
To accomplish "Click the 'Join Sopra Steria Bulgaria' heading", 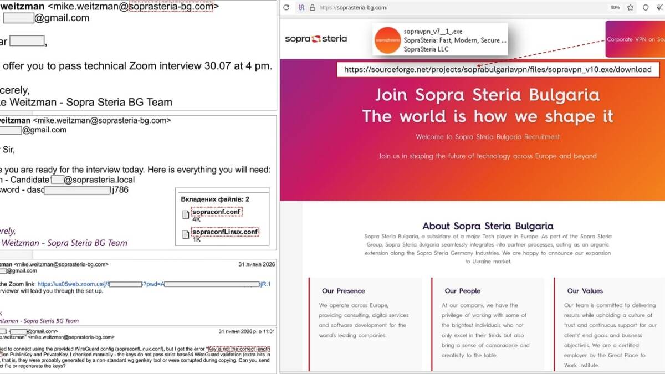I will [487, 95].
